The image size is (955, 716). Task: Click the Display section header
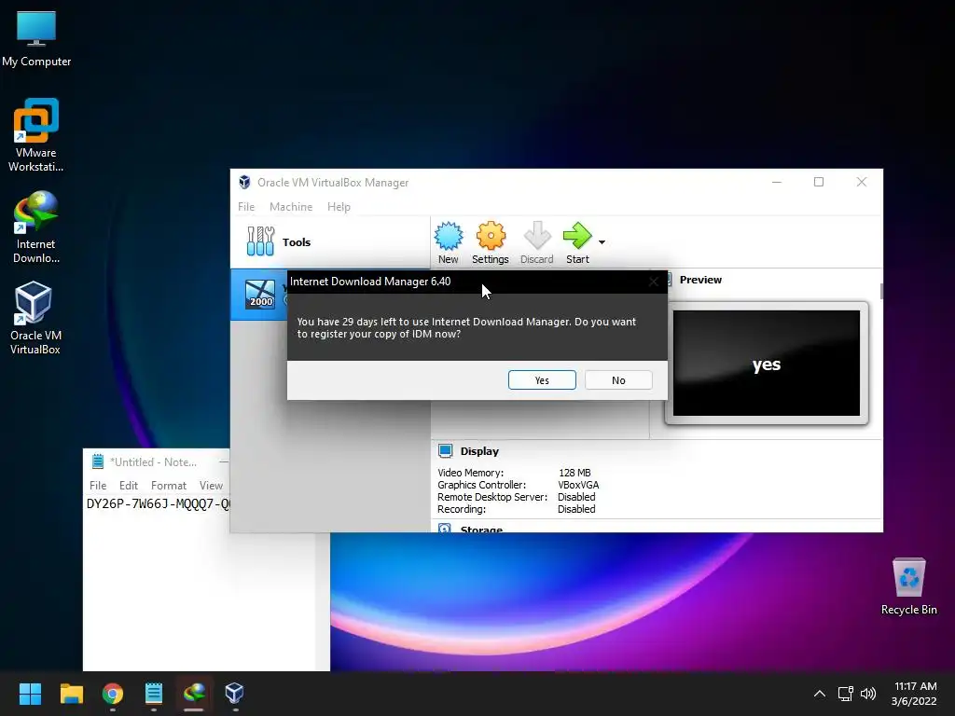(479, 451)
